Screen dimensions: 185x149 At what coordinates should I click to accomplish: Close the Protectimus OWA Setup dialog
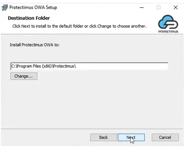(176, 8)
